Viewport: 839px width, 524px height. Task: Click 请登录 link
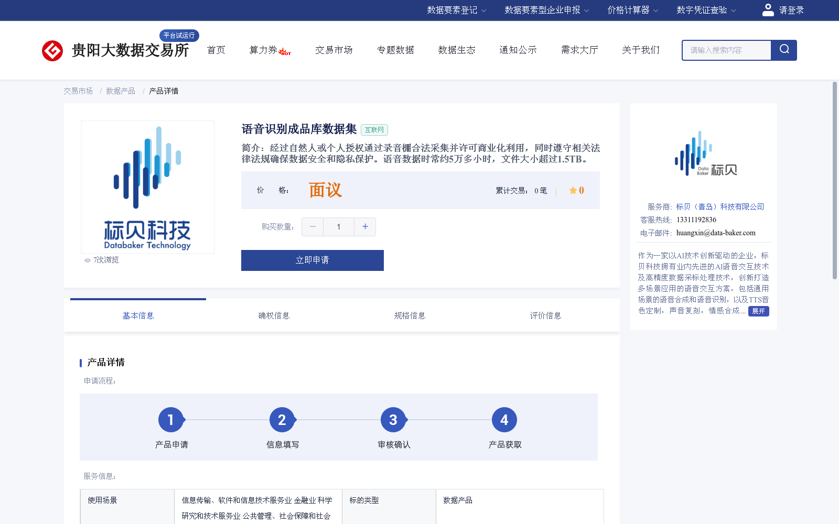tap(791, 10)
